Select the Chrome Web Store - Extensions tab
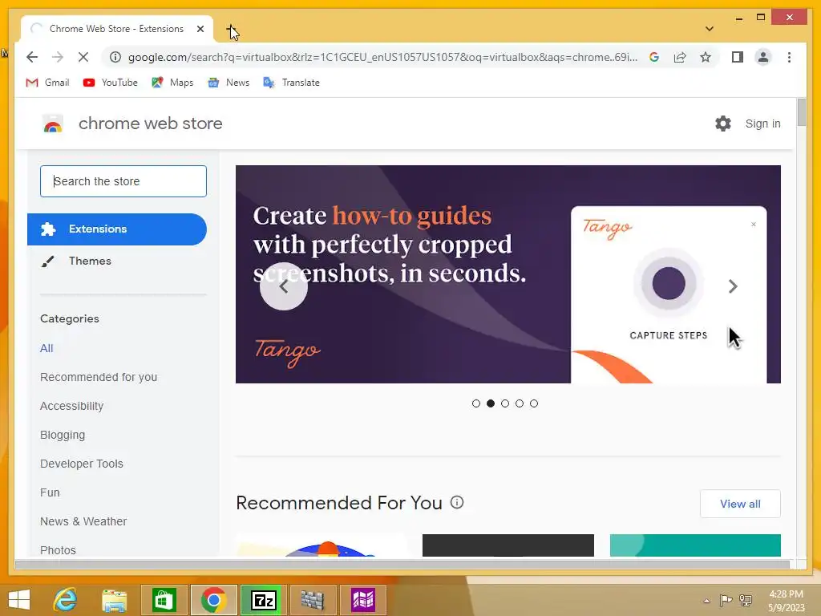Screen dimensions: 821x616 pos(116,29)
